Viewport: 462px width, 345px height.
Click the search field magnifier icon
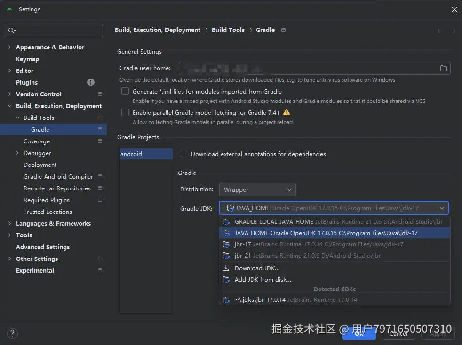[x=11, y=31]
